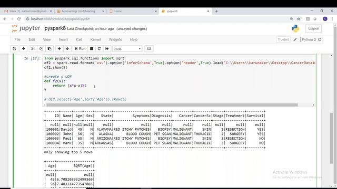Click the notebook vertical scrollbar thumb
Screen dimensions: 337x189
tap(331, 138)
